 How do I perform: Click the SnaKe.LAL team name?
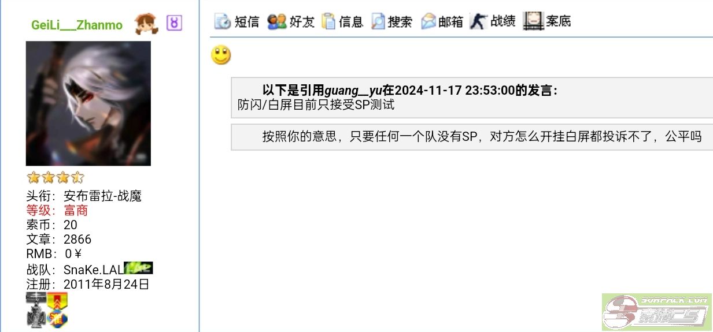pyautogui.click(x=94, y=270)
